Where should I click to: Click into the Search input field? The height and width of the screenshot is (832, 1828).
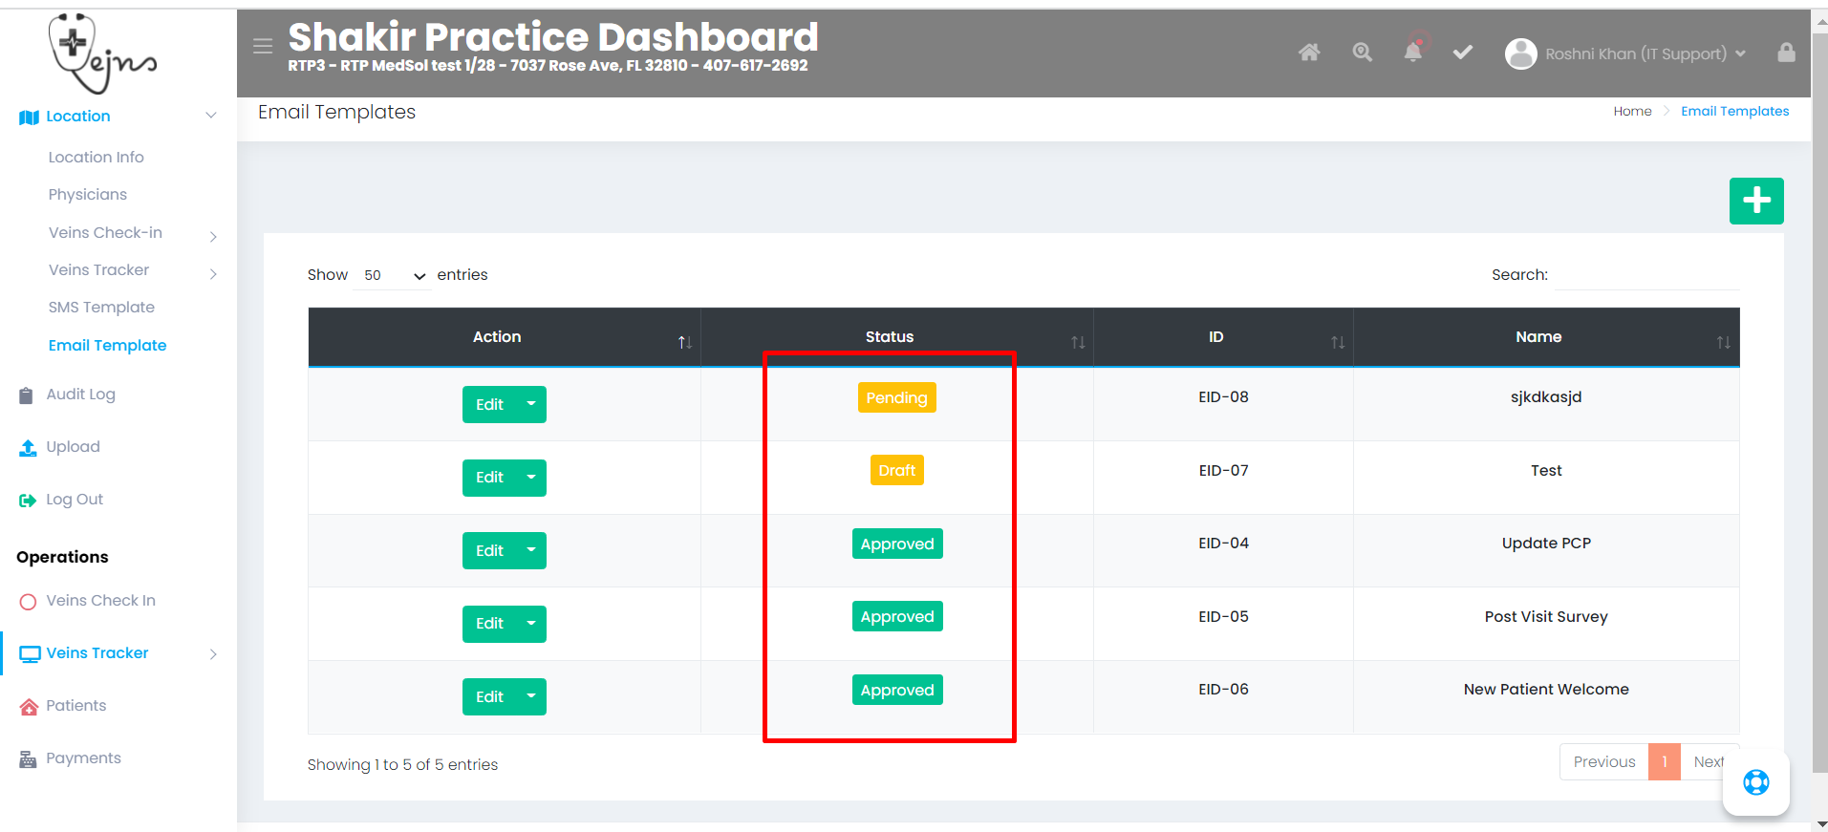coord(1647,275)
